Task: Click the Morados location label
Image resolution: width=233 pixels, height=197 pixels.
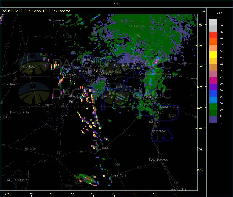Action: tap(30, 149)
